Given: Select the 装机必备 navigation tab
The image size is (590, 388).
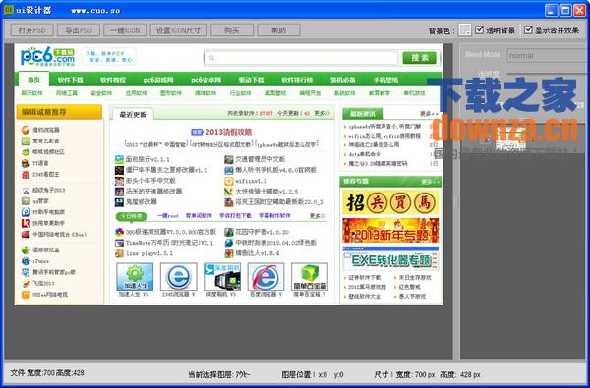Looking at the screenshot, I should [343, 80].
